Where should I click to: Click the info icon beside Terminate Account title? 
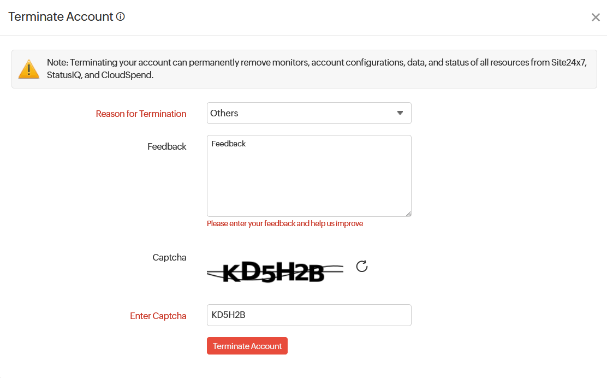pos(121,17)
